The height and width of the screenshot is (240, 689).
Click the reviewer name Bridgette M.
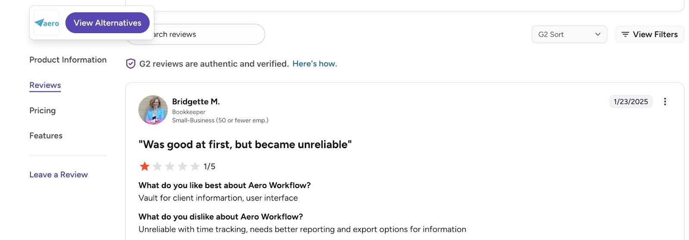[196, 102]
